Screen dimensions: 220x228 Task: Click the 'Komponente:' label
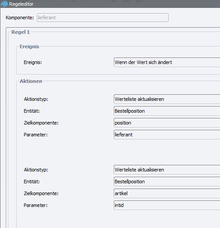coord(20,18)
